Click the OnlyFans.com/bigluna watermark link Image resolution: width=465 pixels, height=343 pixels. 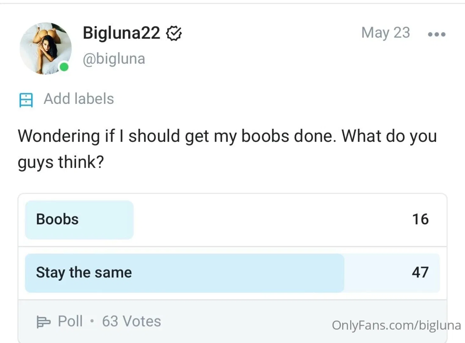[x=396, y=325]
